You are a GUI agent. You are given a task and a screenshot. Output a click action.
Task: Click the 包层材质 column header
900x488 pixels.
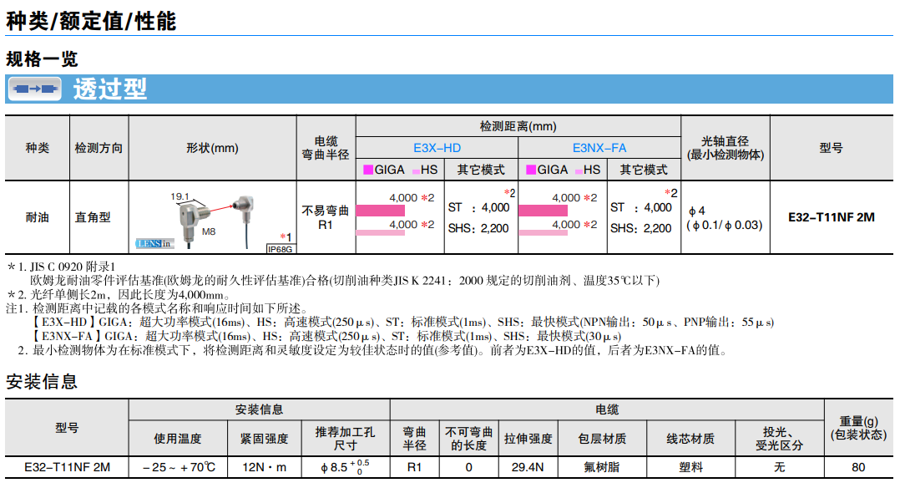(602, 439)
